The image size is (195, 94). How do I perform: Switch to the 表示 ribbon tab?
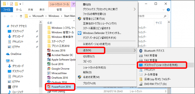coord(42,10)
